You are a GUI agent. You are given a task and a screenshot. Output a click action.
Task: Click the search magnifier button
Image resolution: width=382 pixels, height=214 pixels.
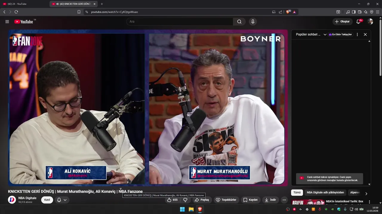239,22
